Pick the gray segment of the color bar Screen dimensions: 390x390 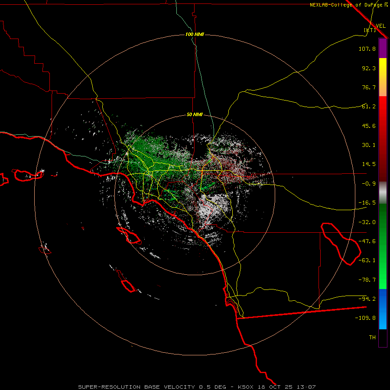click(x=383, y=192)
